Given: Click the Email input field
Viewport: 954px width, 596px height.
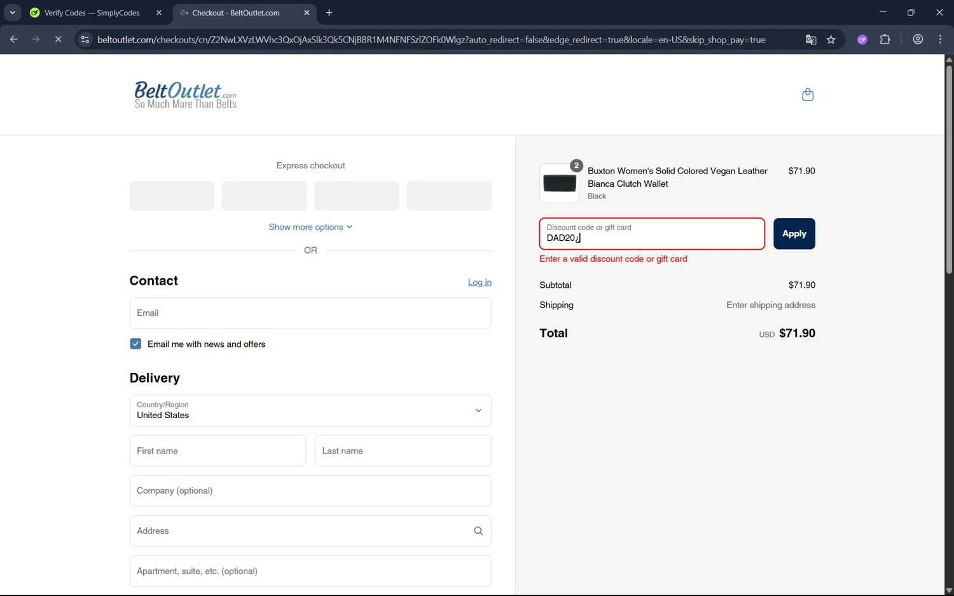Looking at the screenshot, I should (x=310, y=313).
